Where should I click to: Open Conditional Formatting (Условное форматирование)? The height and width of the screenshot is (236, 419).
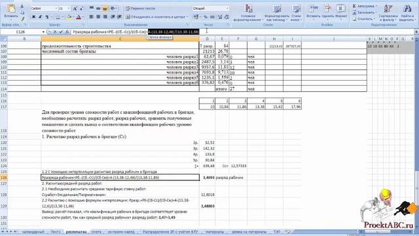[247, 12]
